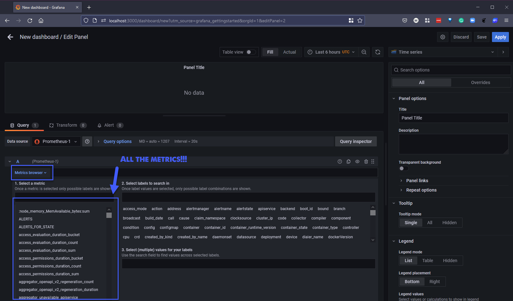The width and height of the screenshot is (513, 301).
Task: Switch to the Transform tab
Action: pyautogui.click(x=67, y=125)
